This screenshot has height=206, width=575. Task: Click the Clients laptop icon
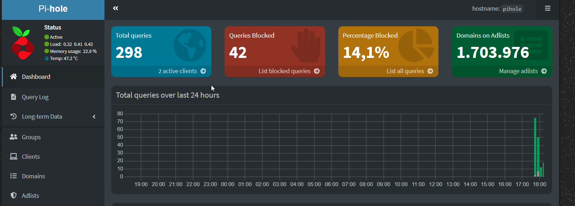[x=14, y=156]
